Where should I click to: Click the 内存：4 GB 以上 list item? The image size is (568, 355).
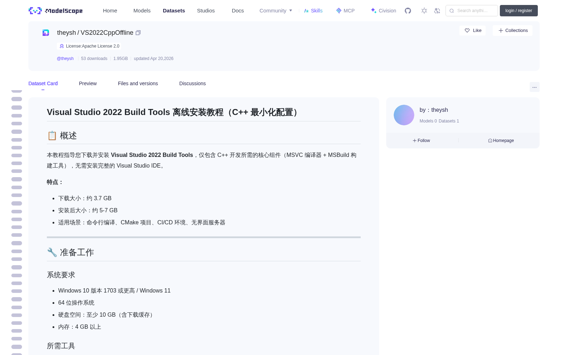click(80, 327)
